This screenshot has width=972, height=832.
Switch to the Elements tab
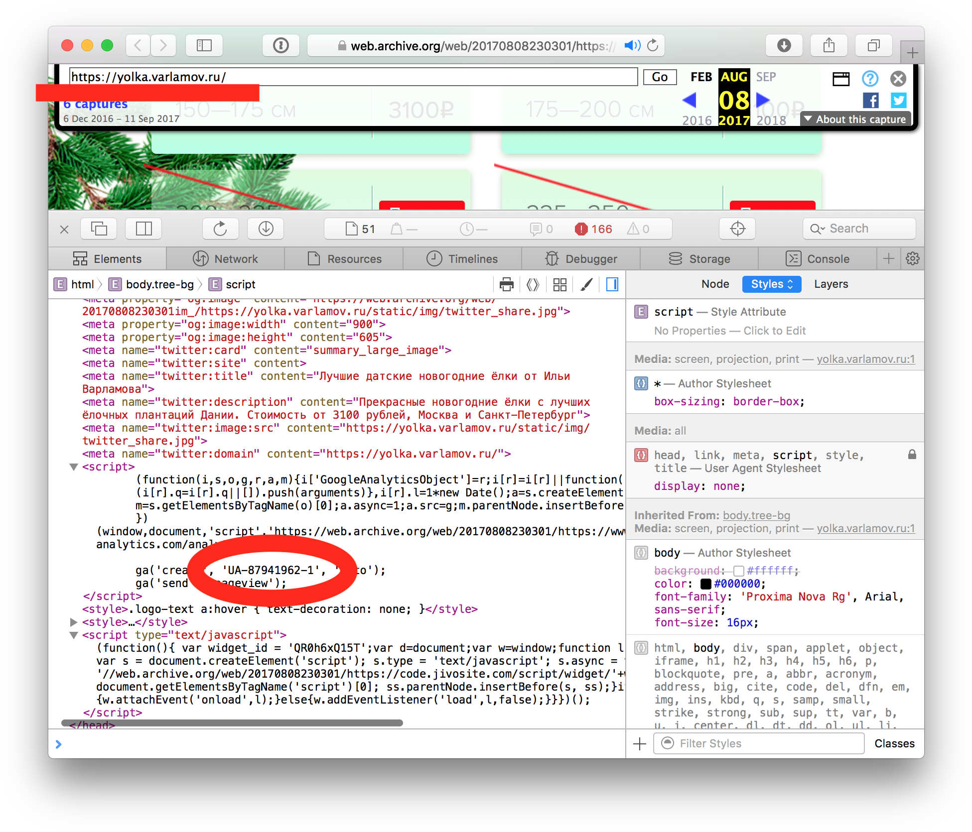107,259
